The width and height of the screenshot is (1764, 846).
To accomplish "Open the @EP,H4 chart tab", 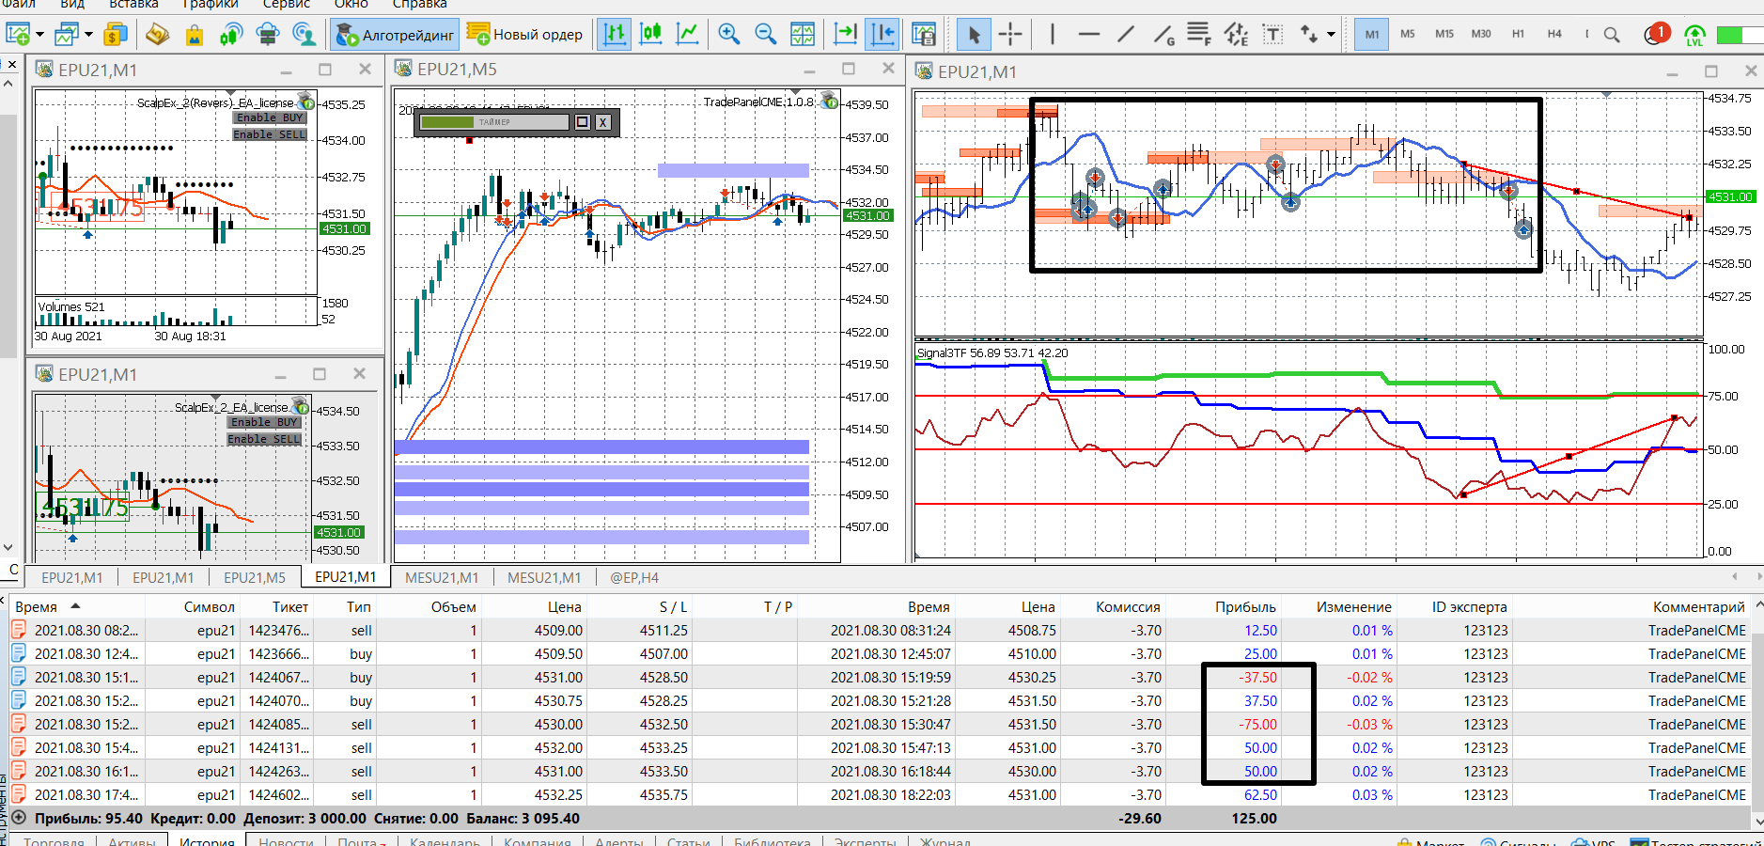I will pyautogui.click(x=634, y=577).
